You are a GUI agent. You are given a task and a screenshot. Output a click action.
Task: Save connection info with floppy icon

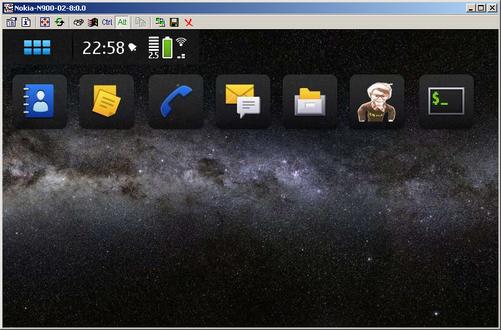pos(174,22)
